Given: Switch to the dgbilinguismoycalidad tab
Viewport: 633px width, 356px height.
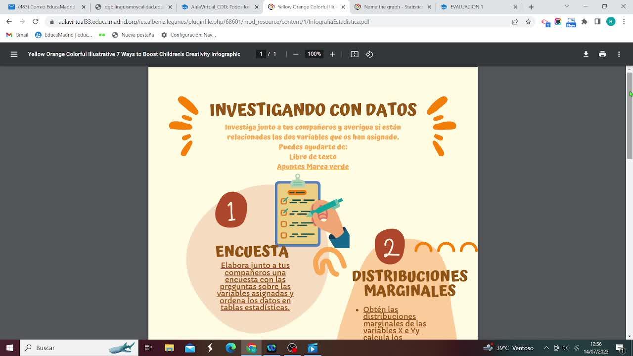Looking at the screenshot, I should click(134, 7).
